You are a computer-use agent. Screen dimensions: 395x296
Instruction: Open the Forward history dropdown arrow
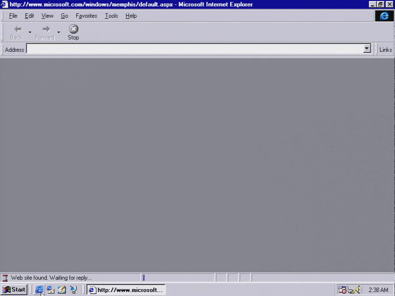click(58, 32)
